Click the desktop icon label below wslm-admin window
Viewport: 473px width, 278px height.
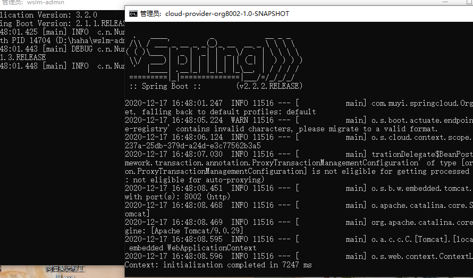pos(65,272)
